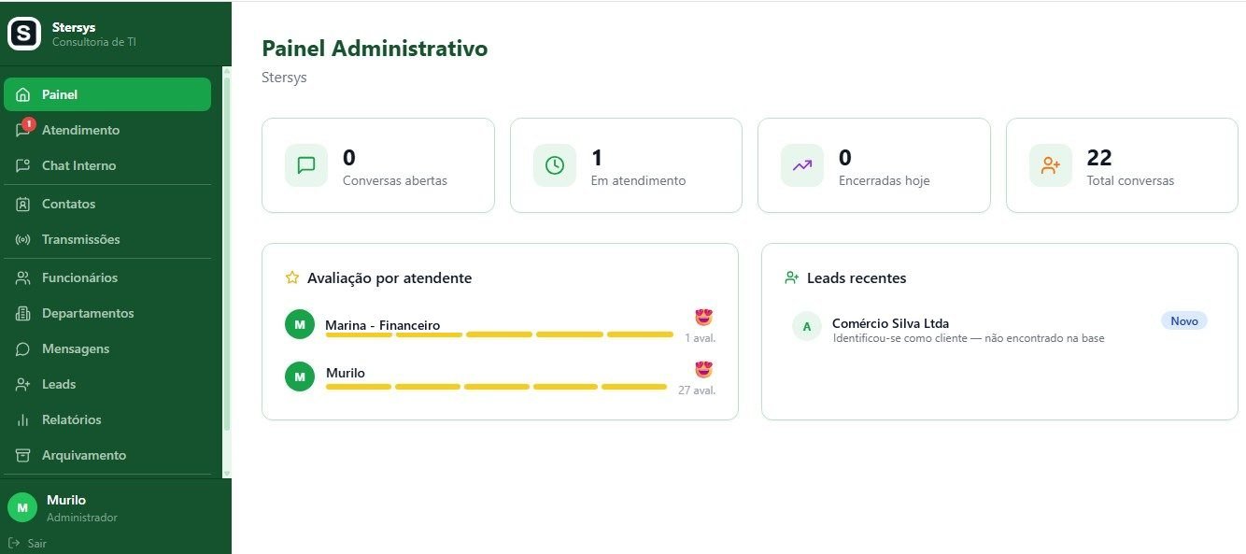Click the Stersys logo icon
This screenshot has height=554, width=1246.
[x=24, y=34]
